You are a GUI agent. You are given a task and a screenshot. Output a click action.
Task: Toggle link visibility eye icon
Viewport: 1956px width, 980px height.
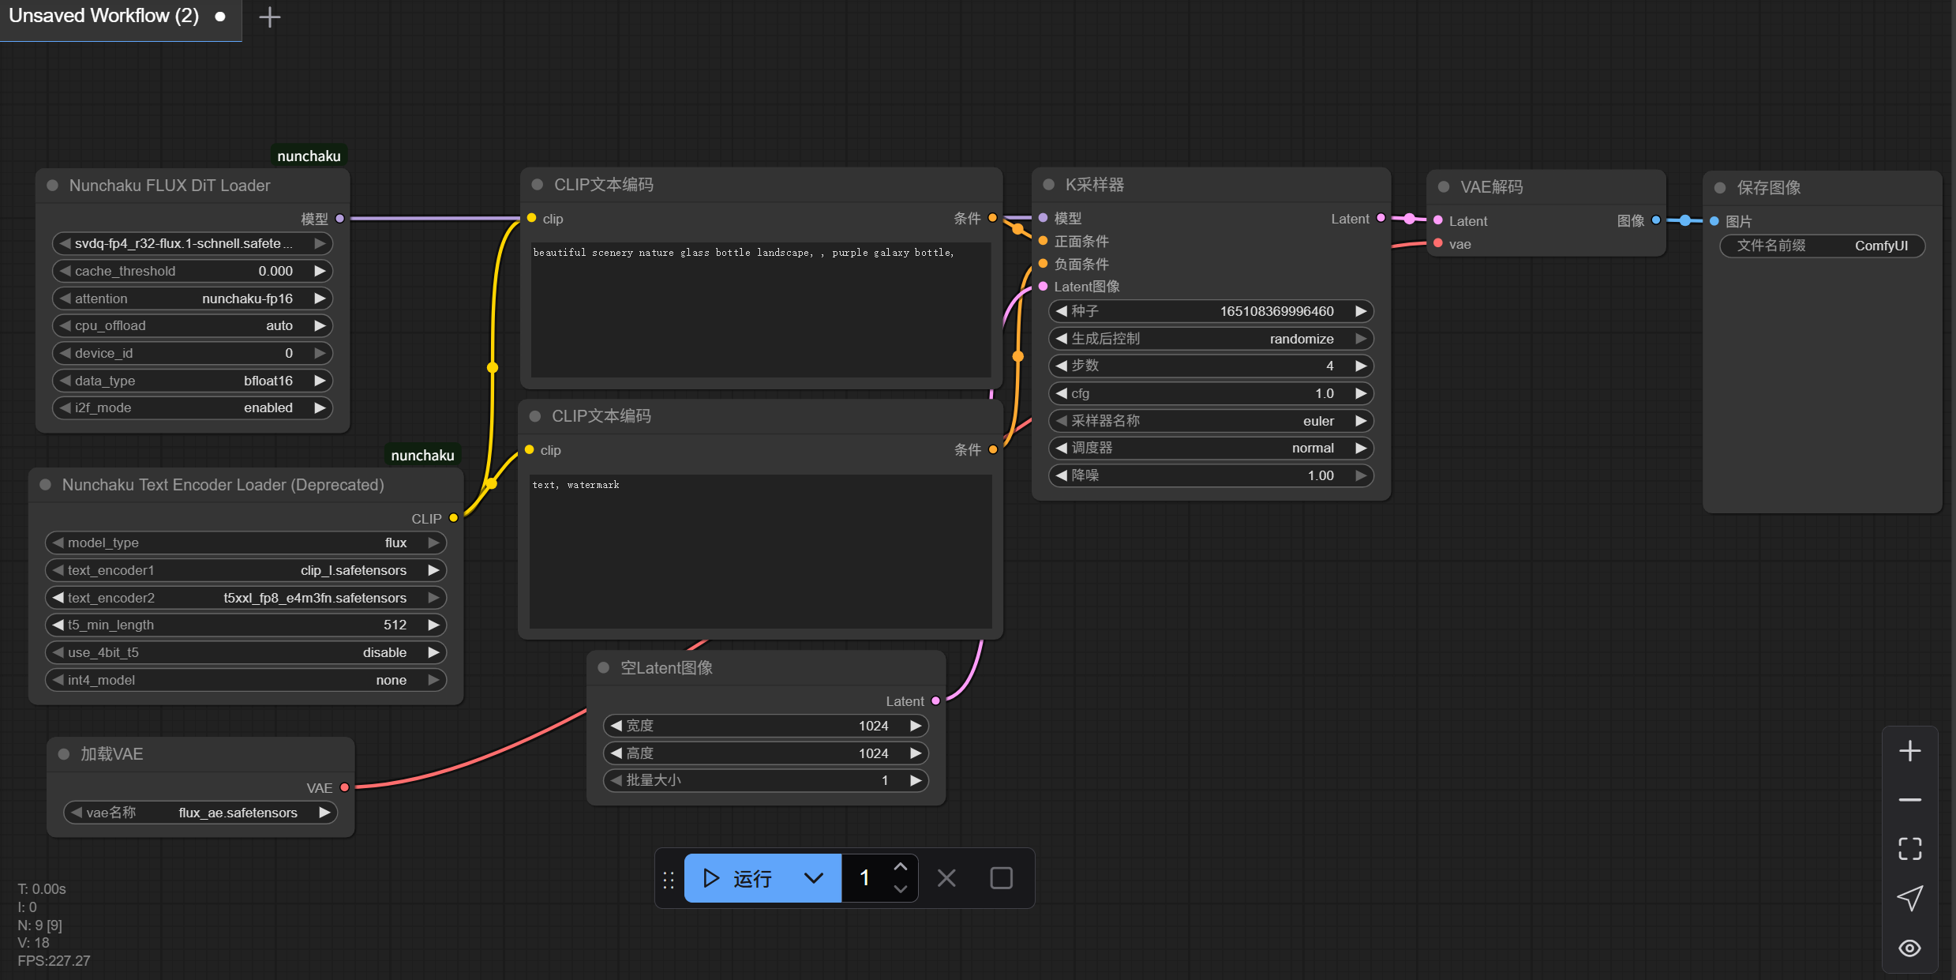point(1909,948)
